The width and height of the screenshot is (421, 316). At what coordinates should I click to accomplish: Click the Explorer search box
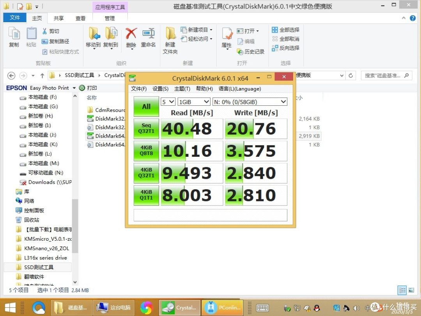tap(386, 76)
